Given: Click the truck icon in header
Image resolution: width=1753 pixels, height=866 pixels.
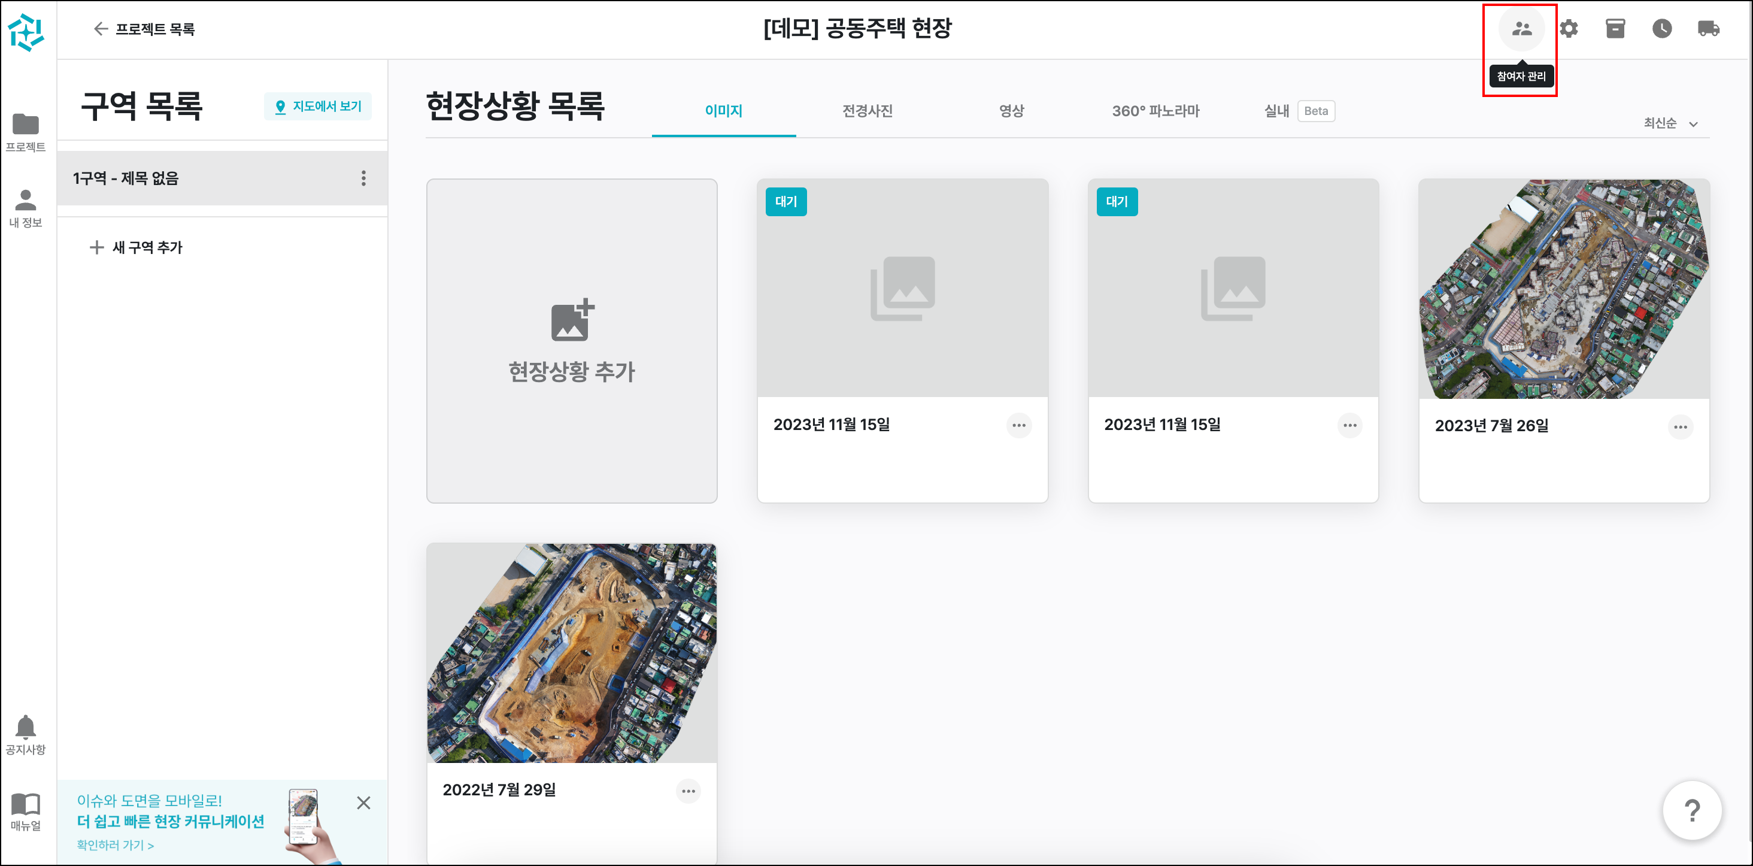Looking at the screenshot, I should [1708, 29].
